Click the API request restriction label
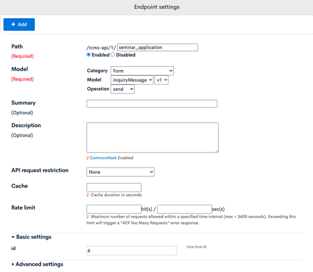This screenshot has width=313, height=272. pos(40,170)
